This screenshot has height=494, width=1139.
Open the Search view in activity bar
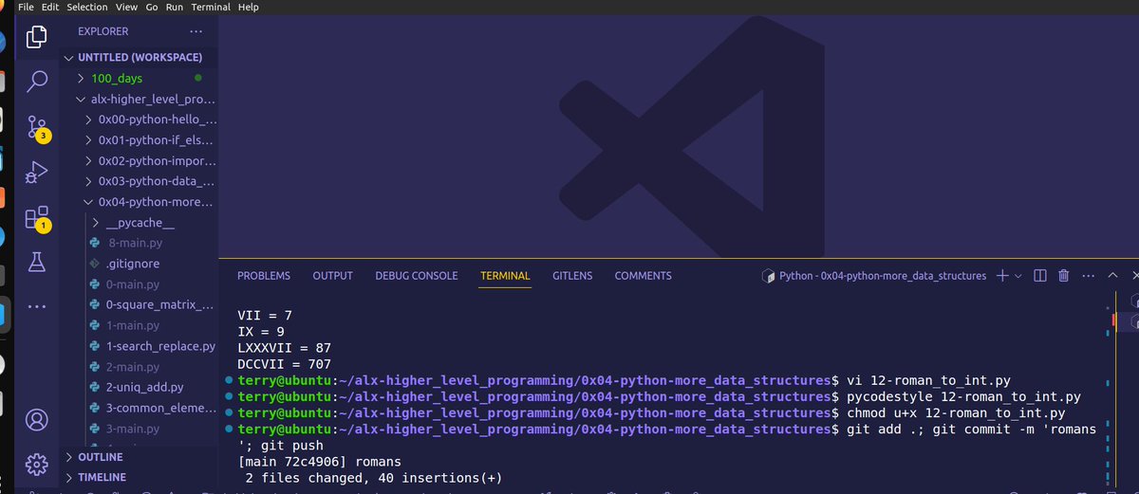click(x=36, y=82)
